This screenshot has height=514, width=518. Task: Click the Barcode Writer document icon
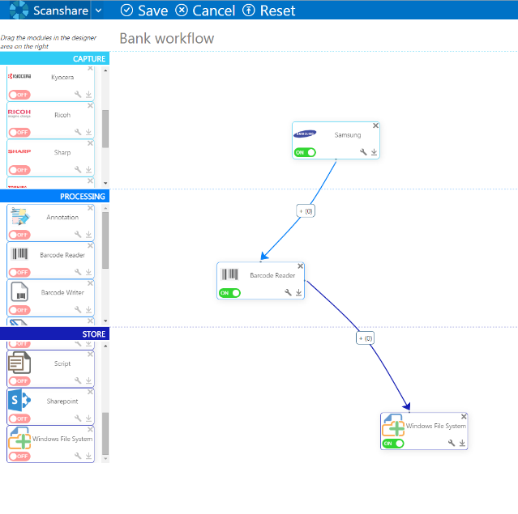point(19,291)
